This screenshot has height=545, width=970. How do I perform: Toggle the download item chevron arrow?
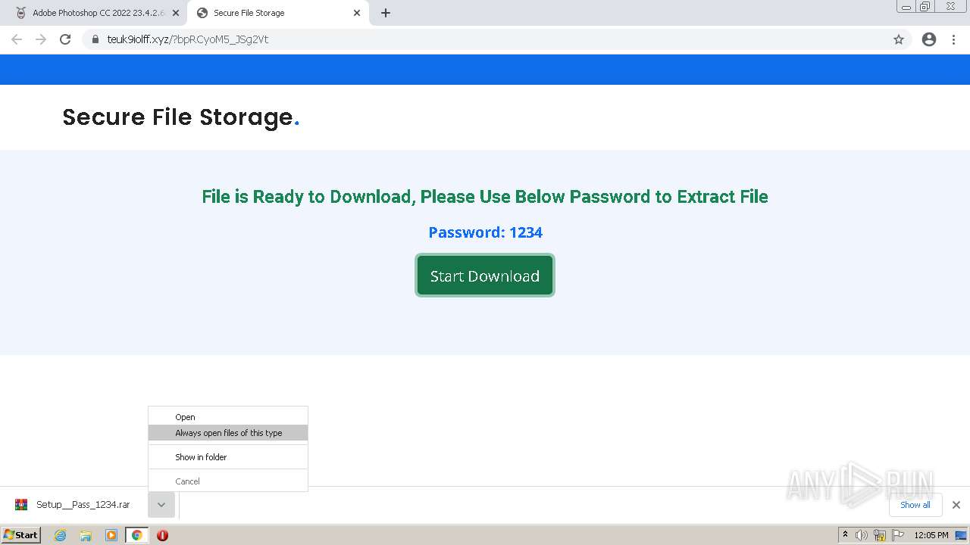[161, 505]
